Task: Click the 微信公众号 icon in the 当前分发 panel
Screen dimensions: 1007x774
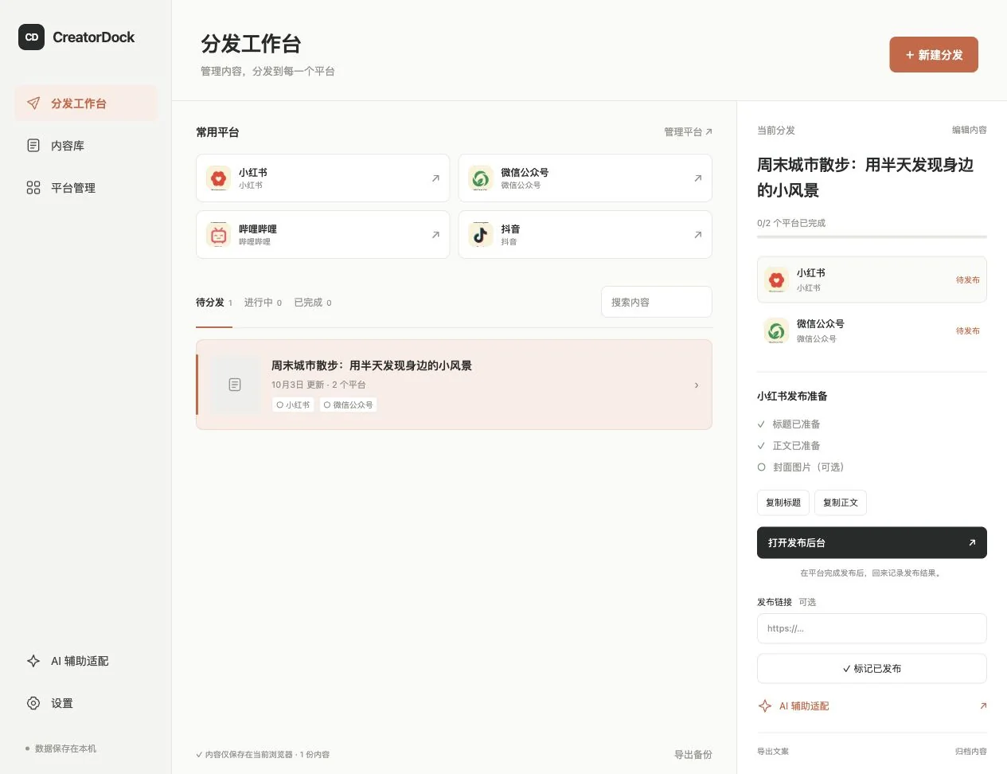Action: (x=776, y=330)
